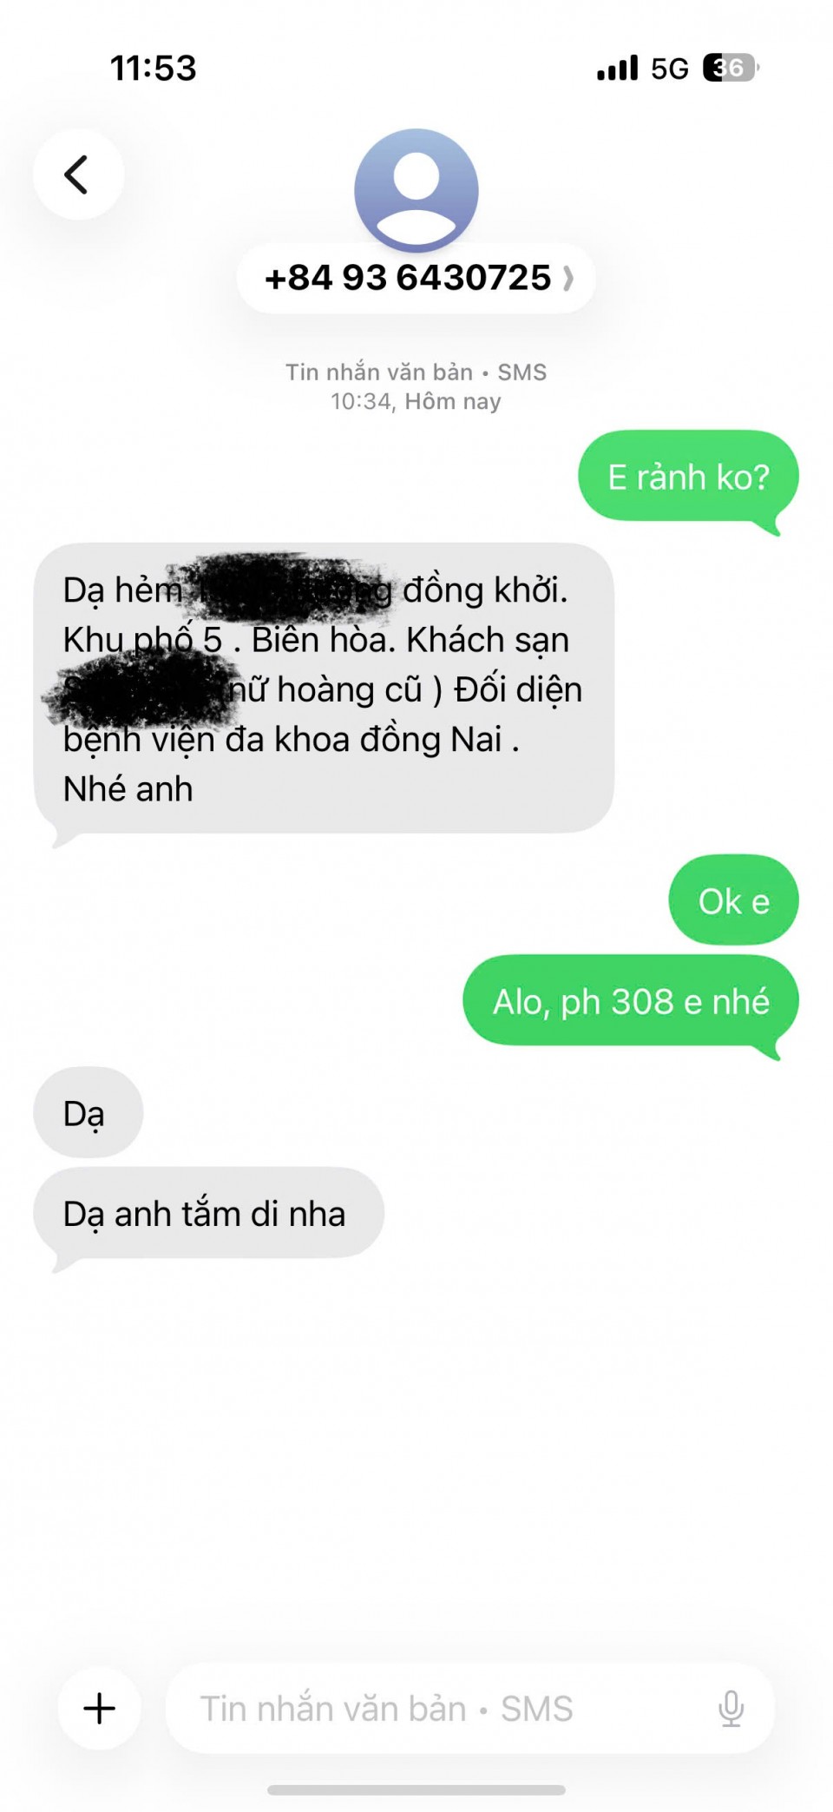
Task: Expand the chevron next to the phone number
Action: click(568, 279)
